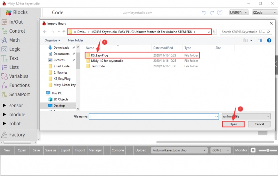Go forward in import library dialog
This screenshot has height=176, width=278.
pyautogui.click(x=52, y=32)
